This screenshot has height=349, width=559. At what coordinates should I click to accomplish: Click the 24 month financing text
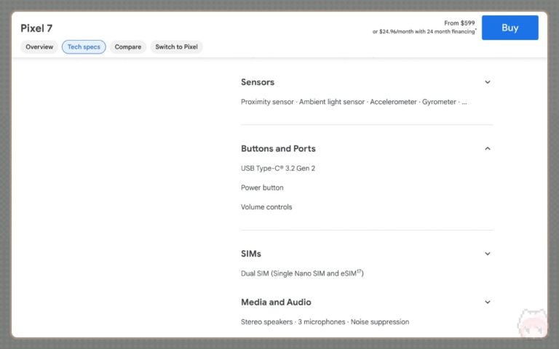point(424,32)
